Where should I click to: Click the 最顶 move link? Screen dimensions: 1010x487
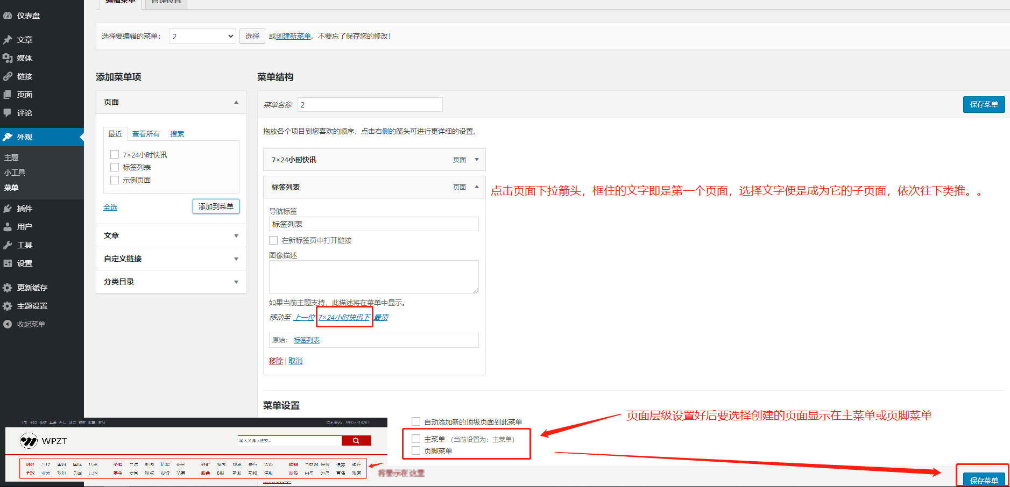point(382,317)
